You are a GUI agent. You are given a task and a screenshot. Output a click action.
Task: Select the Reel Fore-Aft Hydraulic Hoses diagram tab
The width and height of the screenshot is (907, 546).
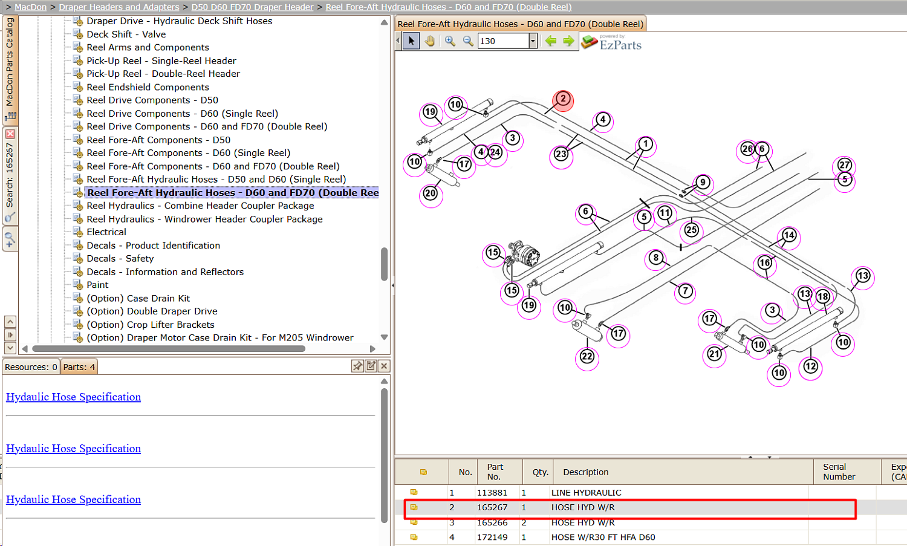point(520,24)
